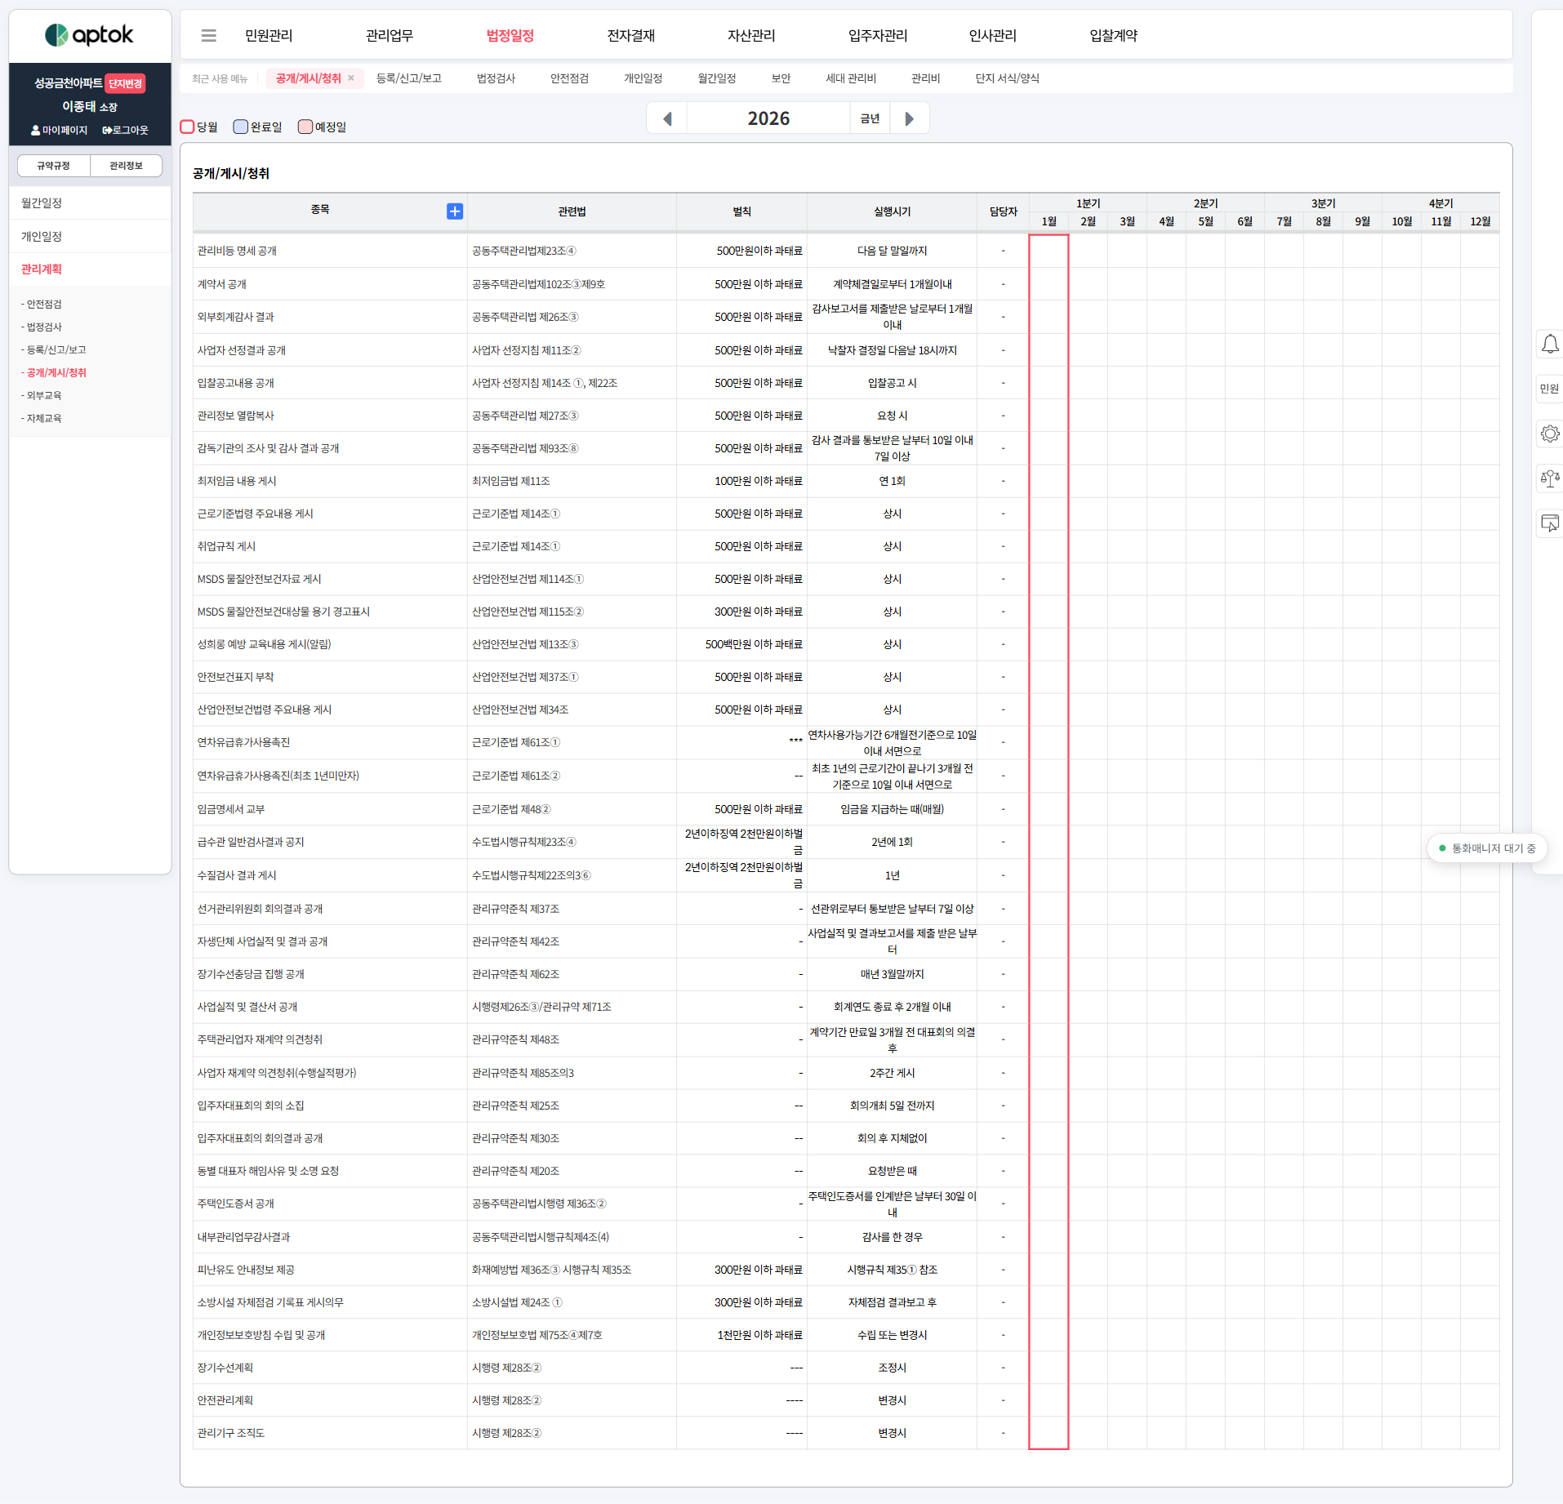Viewport: 1563px width, 1504px height.
Task: Switch to 개인일정 submenu tab
Action: [643, 78]
